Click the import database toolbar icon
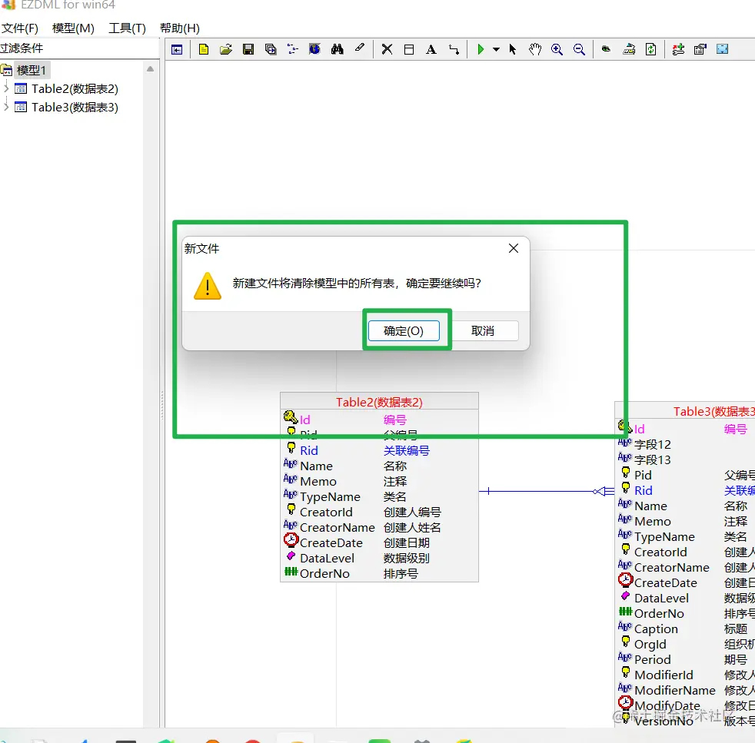 tap(629, 49)
